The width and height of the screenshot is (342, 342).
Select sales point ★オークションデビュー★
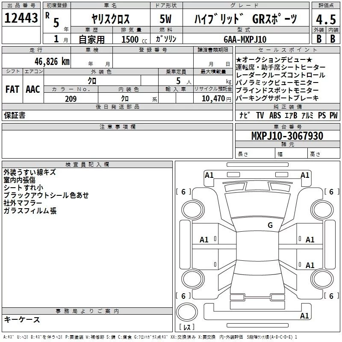tap(274, 59)
